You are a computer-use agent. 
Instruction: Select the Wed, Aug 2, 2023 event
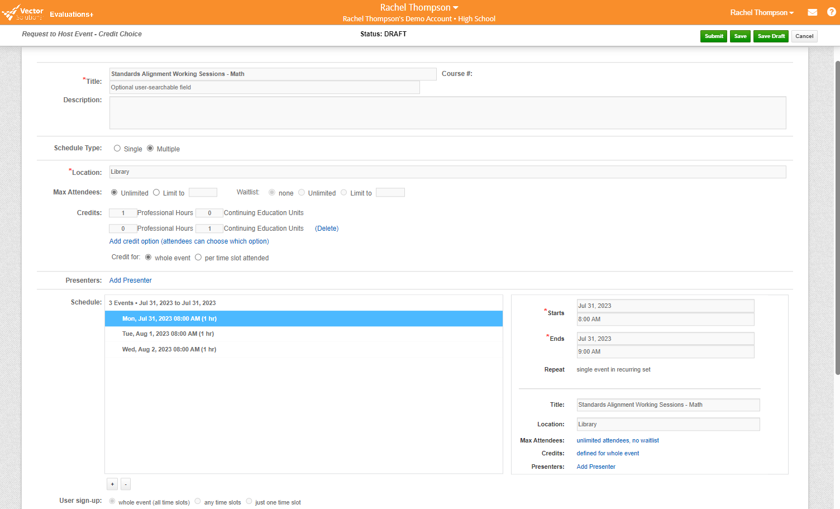(169, 350)
